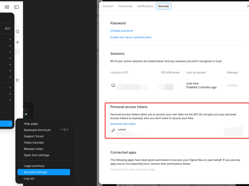Open the Support forum entry
The width and height of the screenshot is (249, 186).
pos(44,136)
